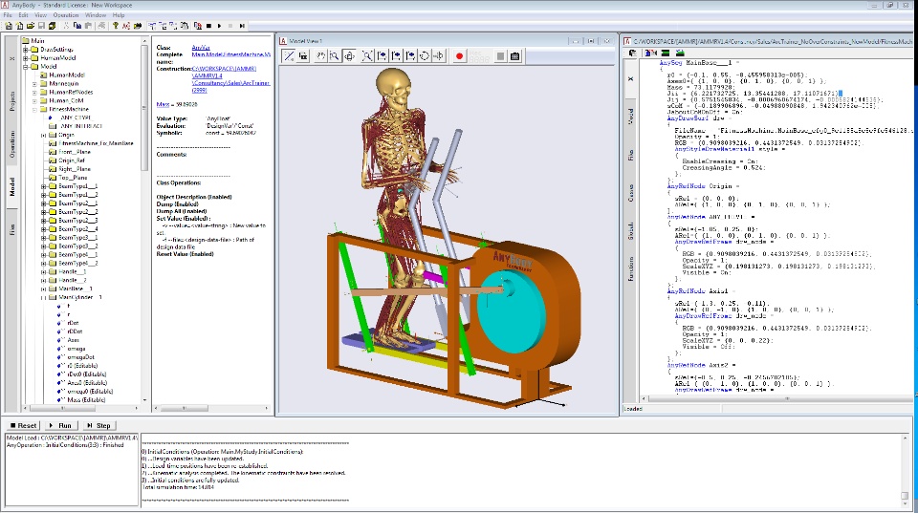
Task: Open the Help menu
Action: pyautogui.click(x=119, y=15)
